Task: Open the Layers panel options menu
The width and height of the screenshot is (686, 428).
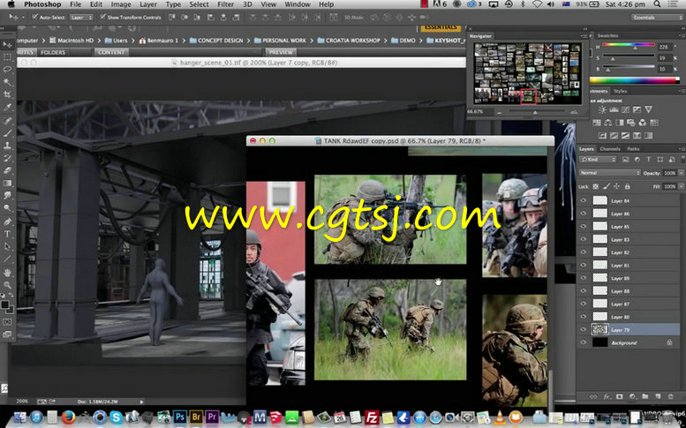Action: point(682,149)
